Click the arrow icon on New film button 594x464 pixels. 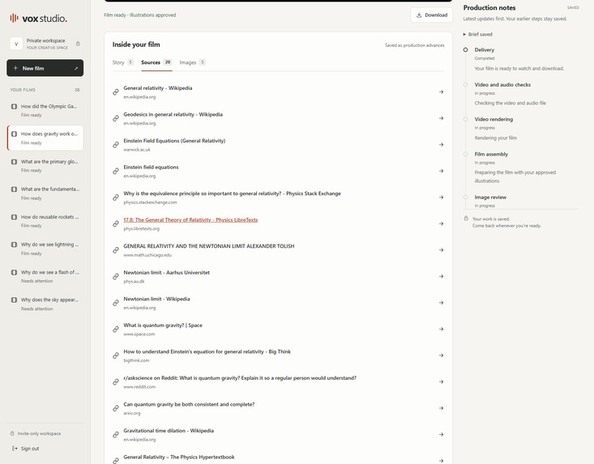coord(76,69)
